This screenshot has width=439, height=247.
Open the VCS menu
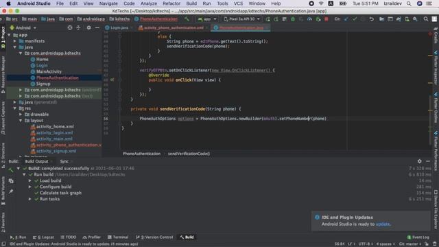[238, 3]
